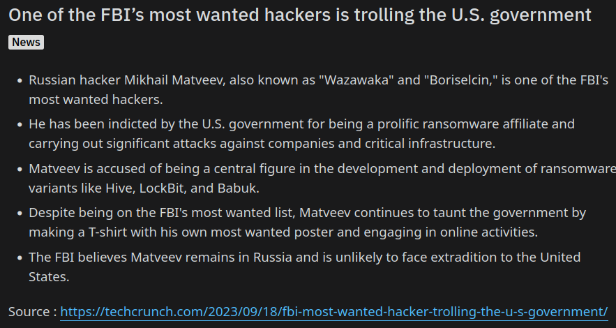Click the bullet about the U.S. government indictment
The width and height of the screenshot is (616, 328).
301,133
